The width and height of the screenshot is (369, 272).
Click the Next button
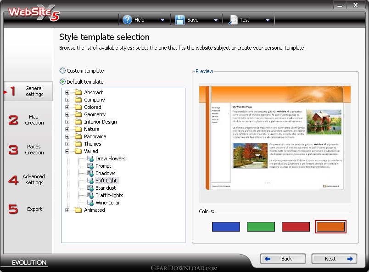pyautogui.click(x=334, y=259)
